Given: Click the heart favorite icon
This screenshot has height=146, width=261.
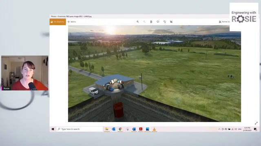Looking at the screenshot, I should pos(158,22).
